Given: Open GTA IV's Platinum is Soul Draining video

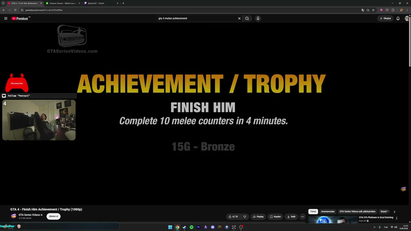Looking at the screenshot, I should pyautogui.click(x=376, y=218).
